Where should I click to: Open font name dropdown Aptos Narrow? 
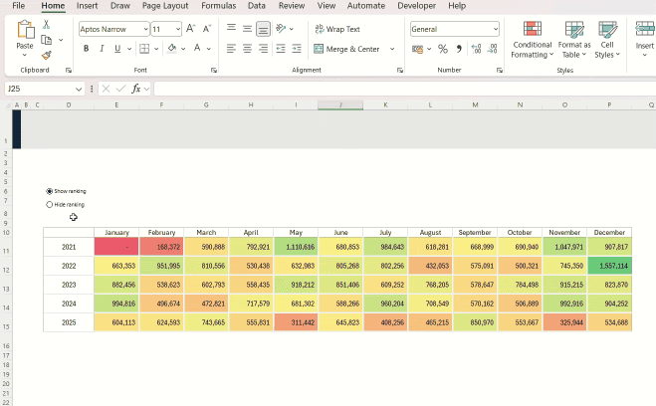tap(145, 29)
